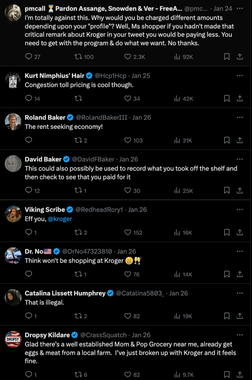
Task: Like pmcall's tweet about Kroger pricing
Action: coord(127,56)
